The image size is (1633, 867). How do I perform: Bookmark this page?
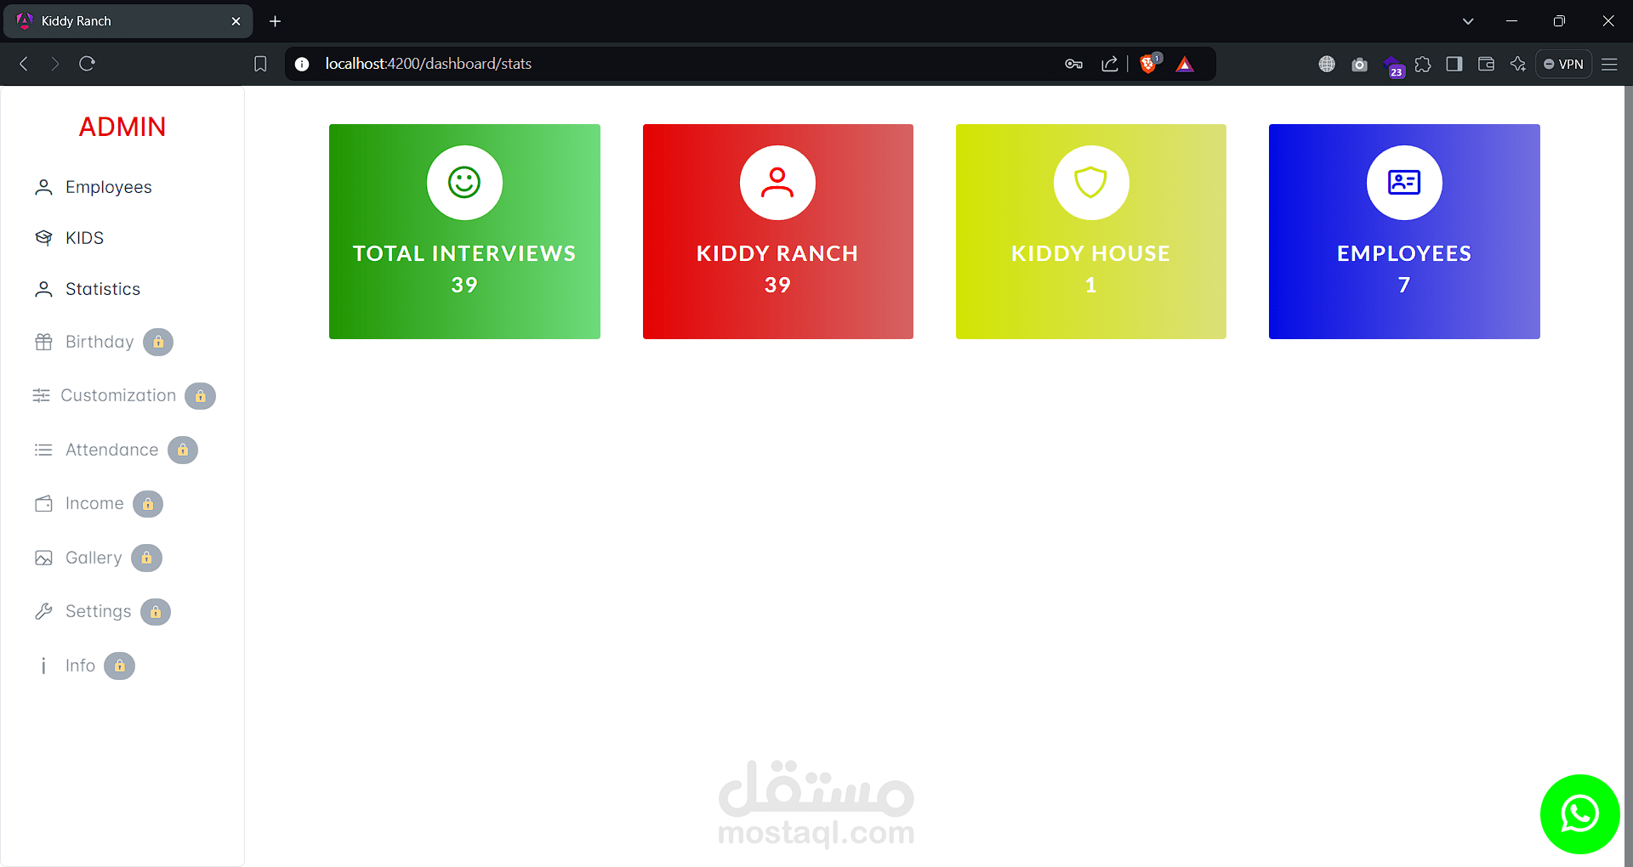point(260,64)
